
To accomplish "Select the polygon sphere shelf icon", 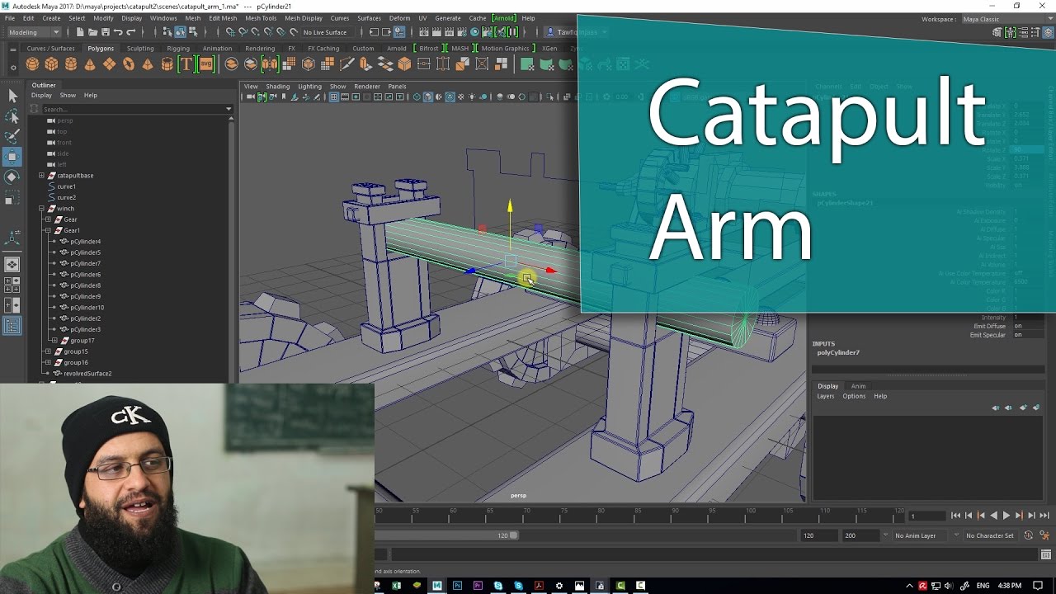I will tap(32, 64).
